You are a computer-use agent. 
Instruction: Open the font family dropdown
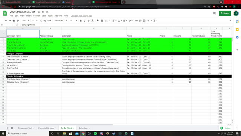coord(61,21)
